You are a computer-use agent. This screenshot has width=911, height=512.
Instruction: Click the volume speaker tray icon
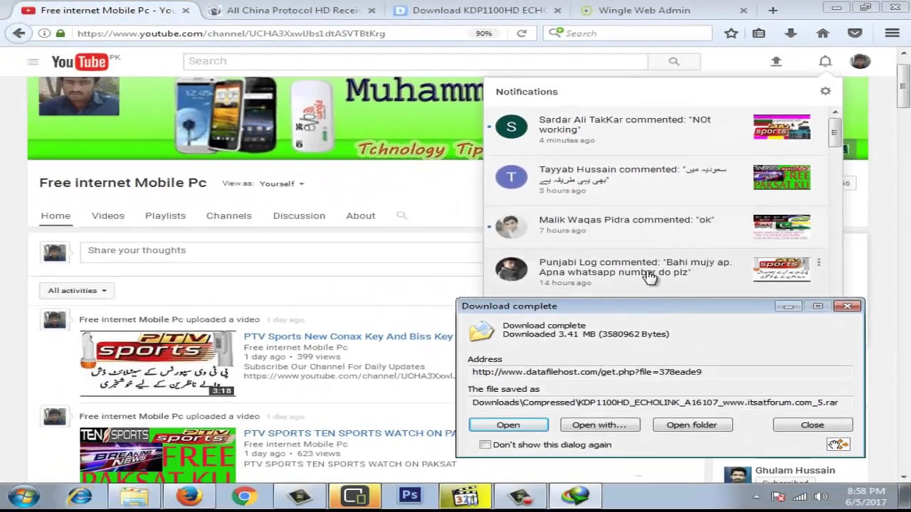click(x=821, y=496)
